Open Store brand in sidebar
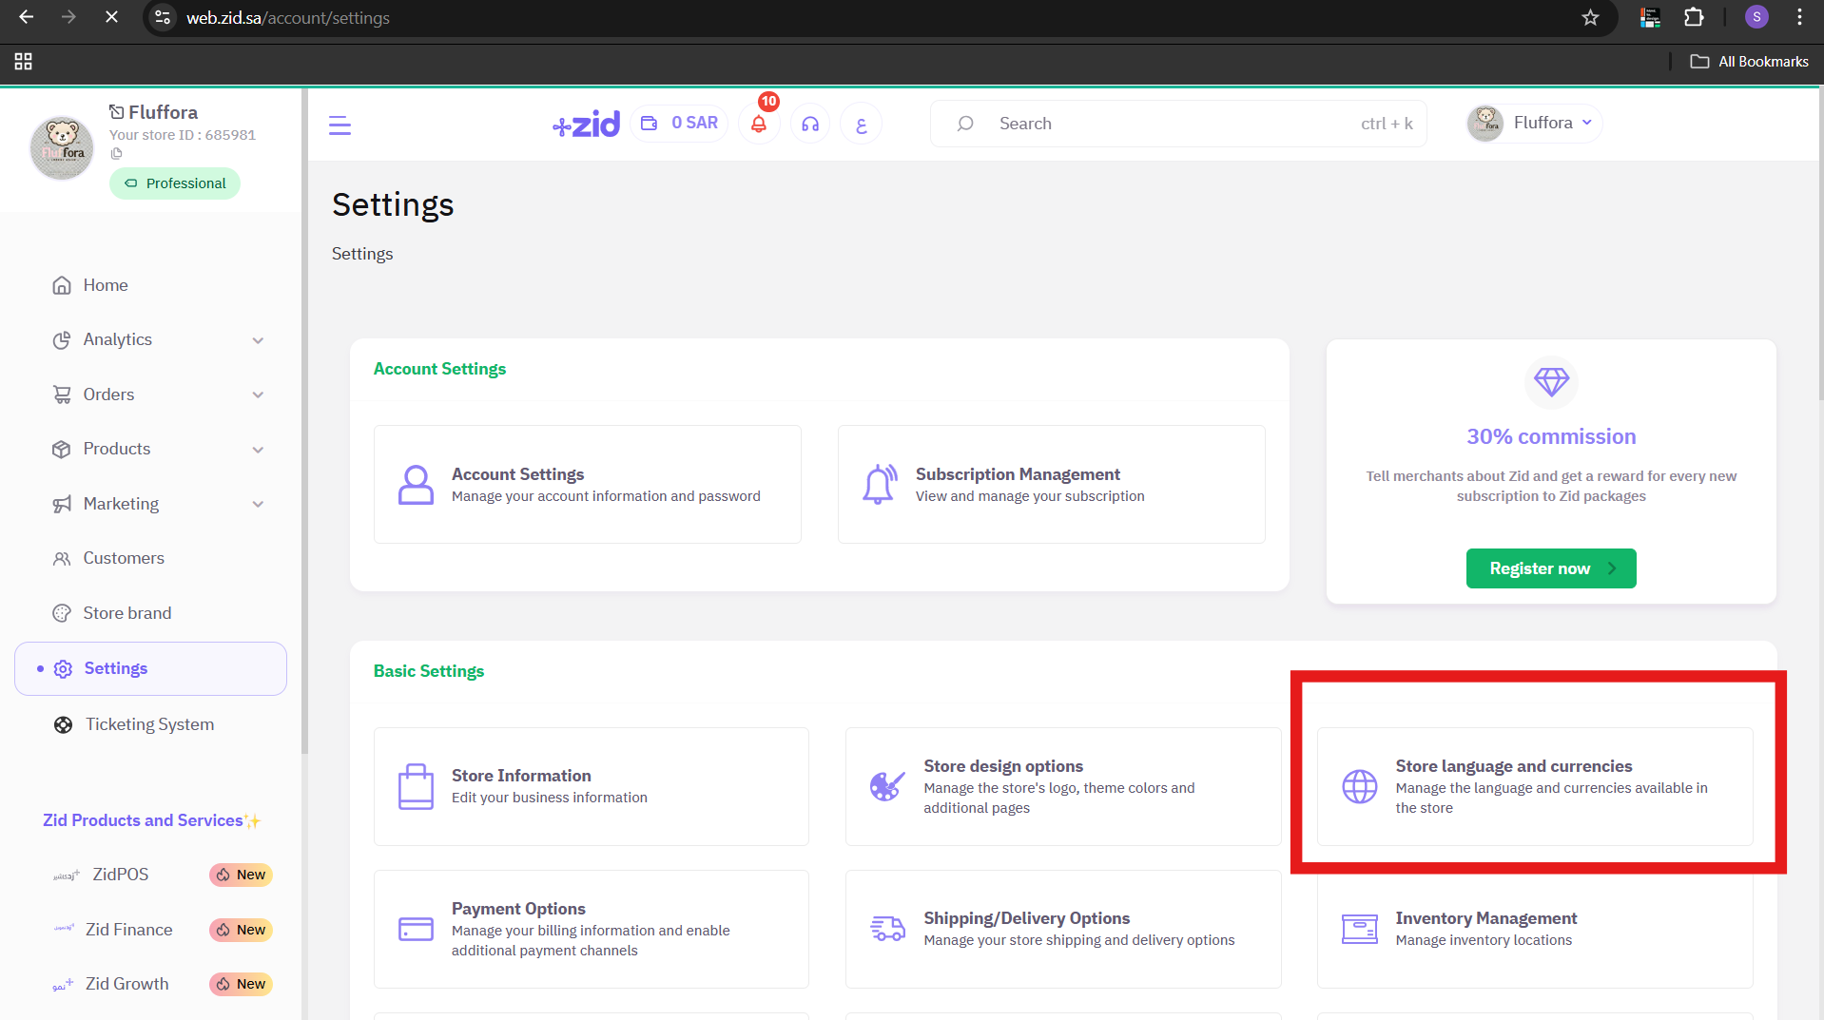This screenshot has width=1824, height=1020. [x=126, y=613]
